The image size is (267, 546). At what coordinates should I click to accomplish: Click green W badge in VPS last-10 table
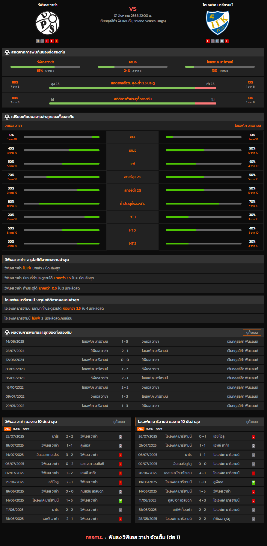click(x=120, y=501)
